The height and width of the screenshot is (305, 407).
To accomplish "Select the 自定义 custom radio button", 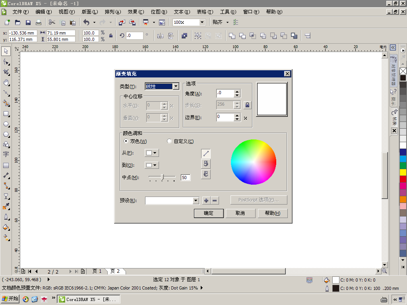I will pos(169,141).
